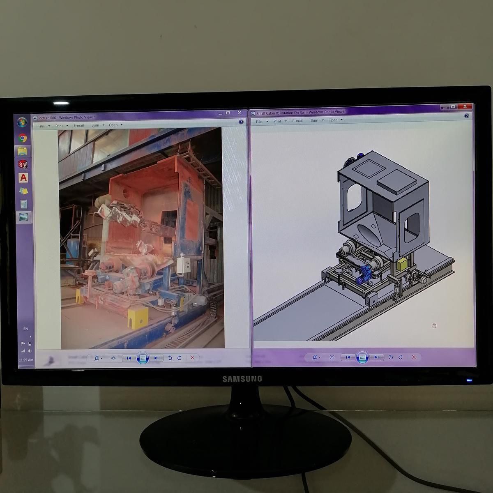Open zoom magnifier in Small Cabin window

point(316,357)
